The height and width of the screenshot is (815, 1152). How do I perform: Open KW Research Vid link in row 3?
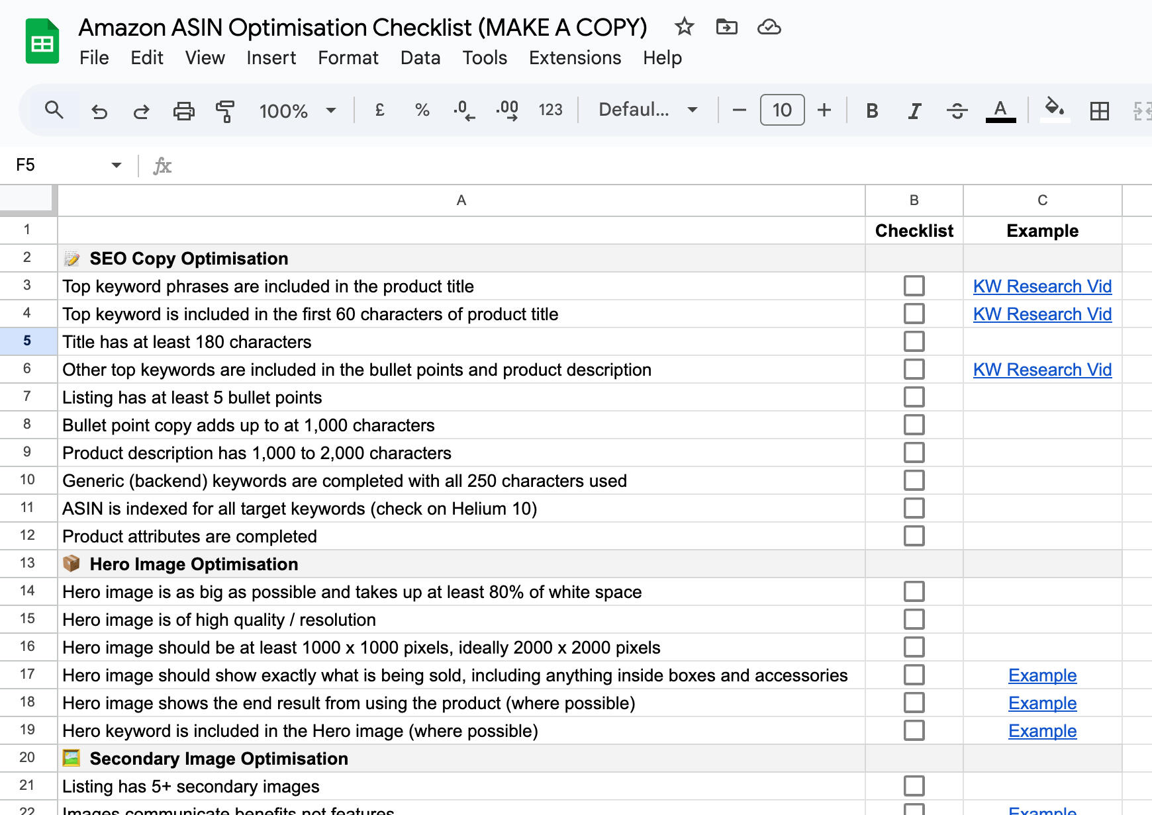[1042, 286]
